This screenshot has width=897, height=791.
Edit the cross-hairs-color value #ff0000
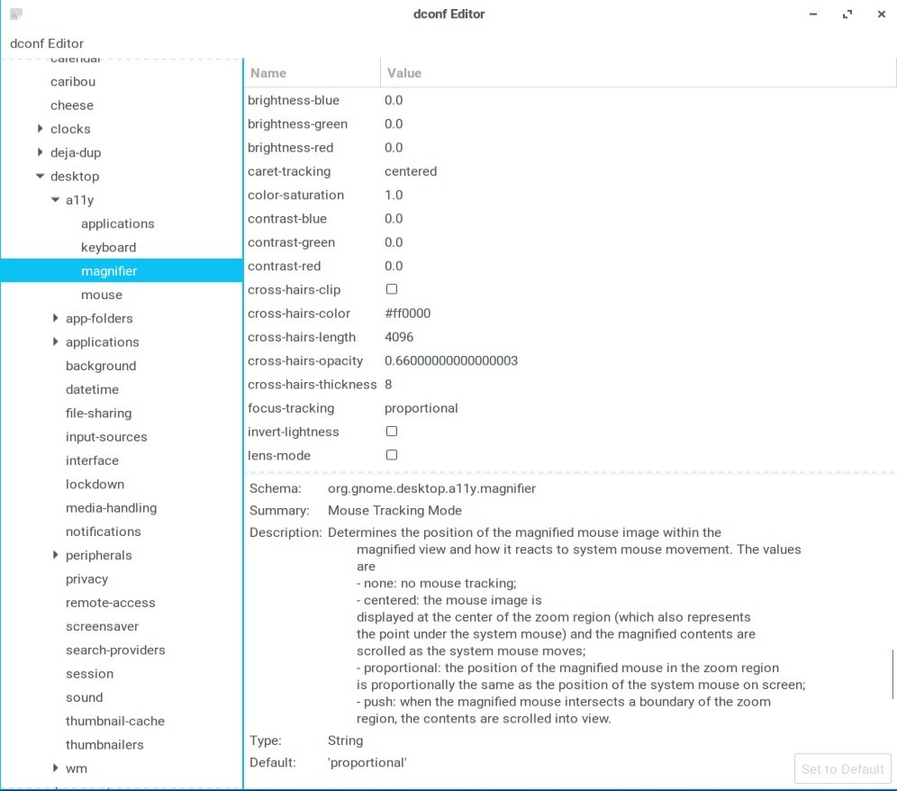click(408, 314)
